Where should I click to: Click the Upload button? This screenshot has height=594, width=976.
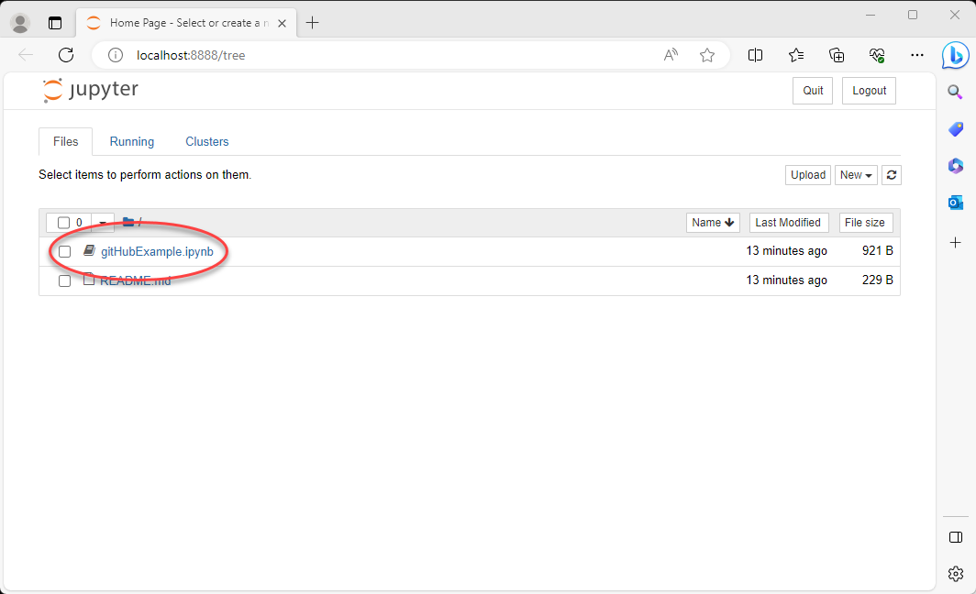(808, 175)
